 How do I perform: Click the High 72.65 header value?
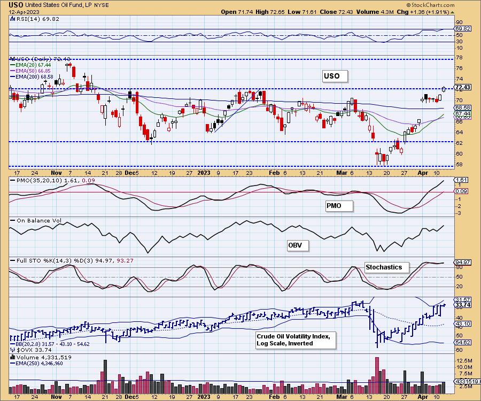(270, 12)
